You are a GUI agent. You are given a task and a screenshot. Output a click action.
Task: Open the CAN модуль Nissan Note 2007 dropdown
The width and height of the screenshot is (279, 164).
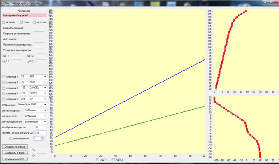click(x=45, y=105)
